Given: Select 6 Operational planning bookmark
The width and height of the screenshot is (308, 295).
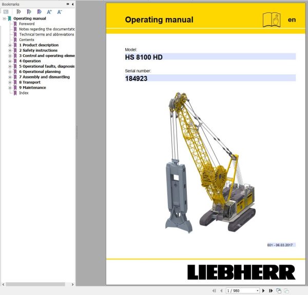Looking at the screenshot, I should point(40,71).
